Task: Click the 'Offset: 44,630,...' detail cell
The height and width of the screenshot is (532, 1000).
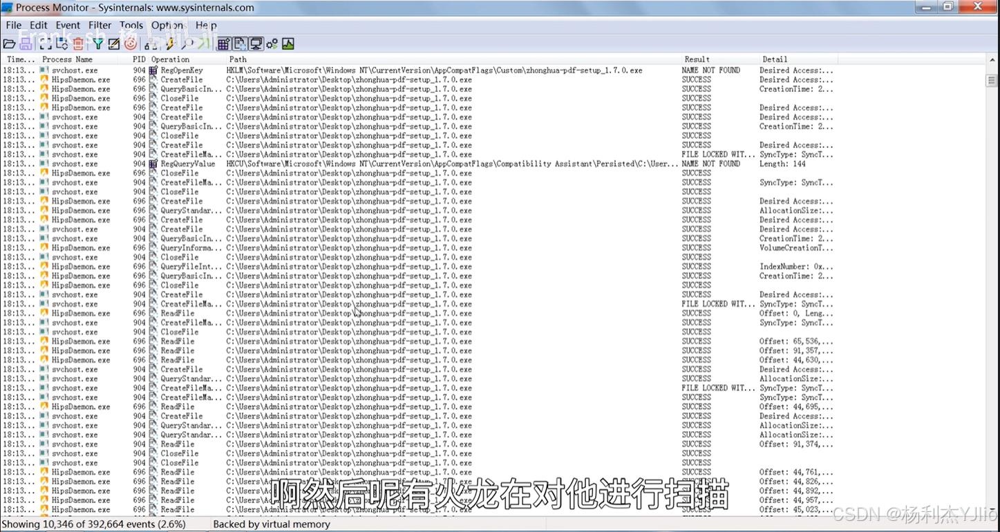Action: point(796,360)
